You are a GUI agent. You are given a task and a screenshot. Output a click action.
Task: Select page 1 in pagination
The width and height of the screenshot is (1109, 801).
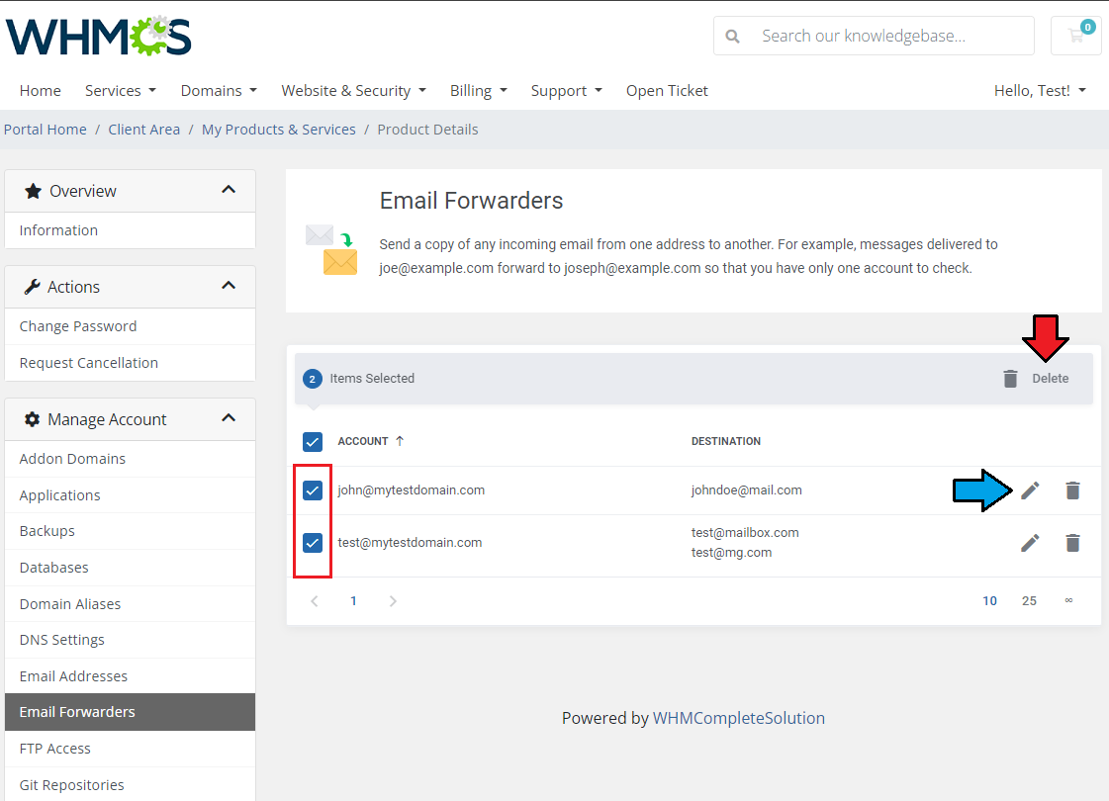(x=353, y=601)
